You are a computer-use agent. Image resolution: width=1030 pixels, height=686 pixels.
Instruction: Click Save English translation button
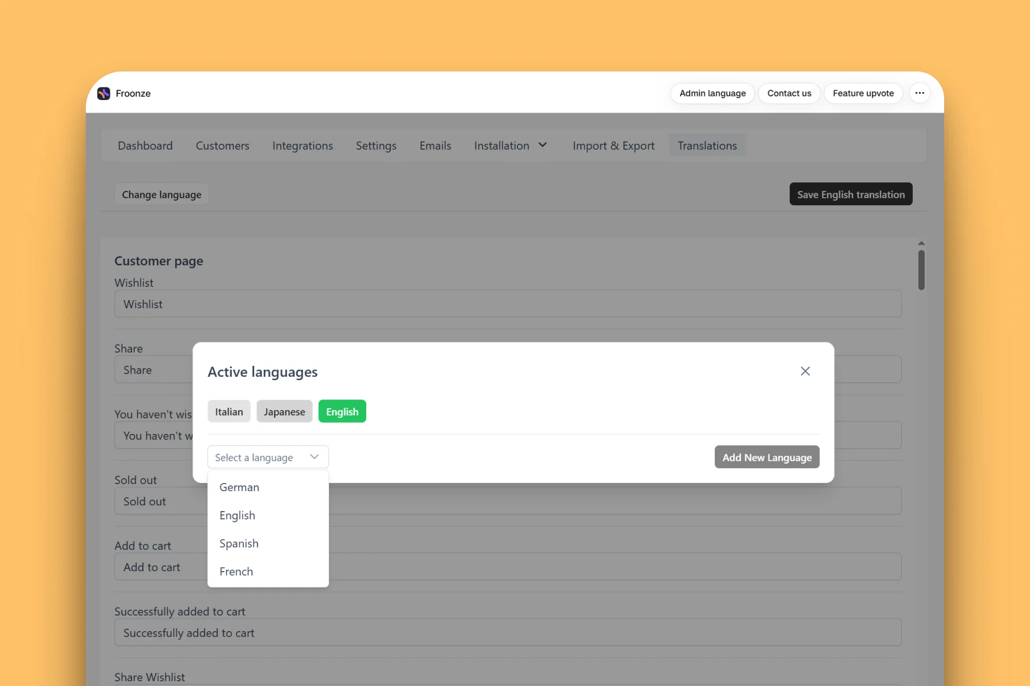click(851, 194)
